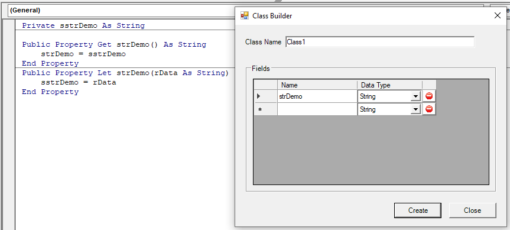Click the last "End Property" line
The height and width of the screenshot is (230, 510).
pyautogui.click(x=50, y=92)
